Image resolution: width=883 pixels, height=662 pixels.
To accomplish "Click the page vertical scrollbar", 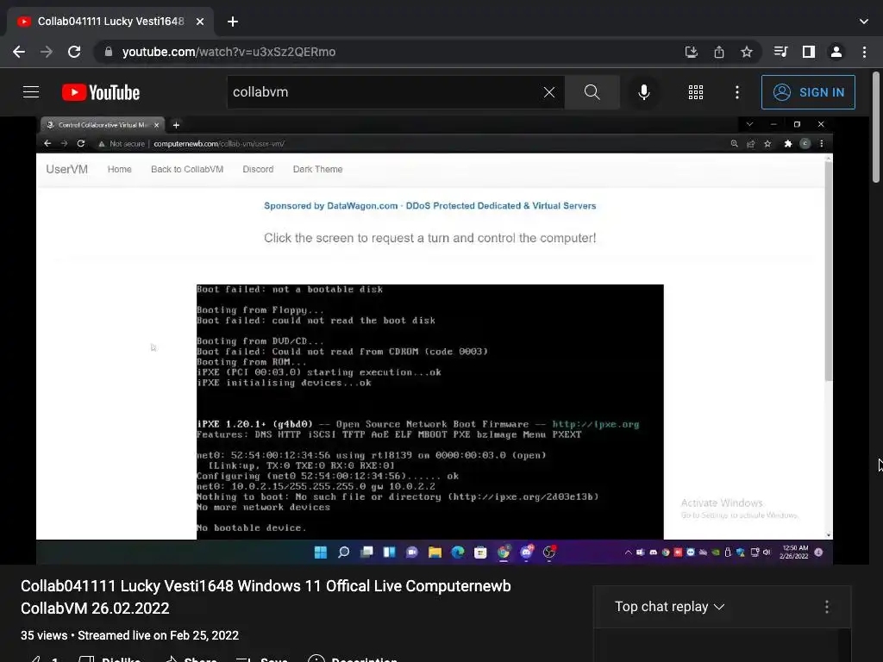I will 876,127.
